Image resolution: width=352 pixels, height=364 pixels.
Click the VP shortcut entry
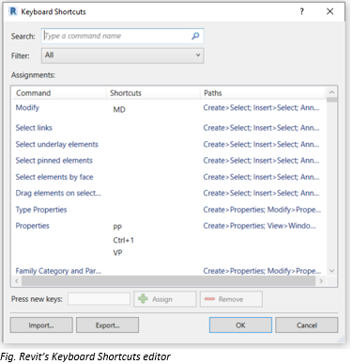(x=117, y=253)
